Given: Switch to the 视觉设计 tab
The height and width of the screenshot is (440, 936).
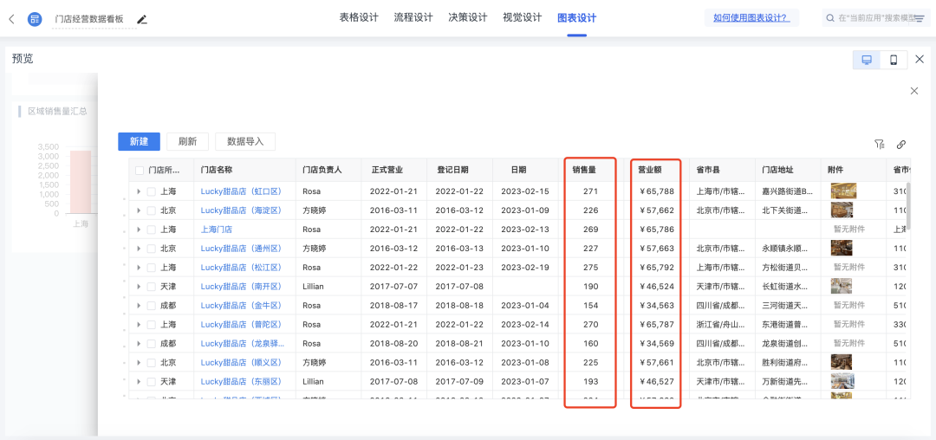Looking at the screenshot, I should coord(522,18).
